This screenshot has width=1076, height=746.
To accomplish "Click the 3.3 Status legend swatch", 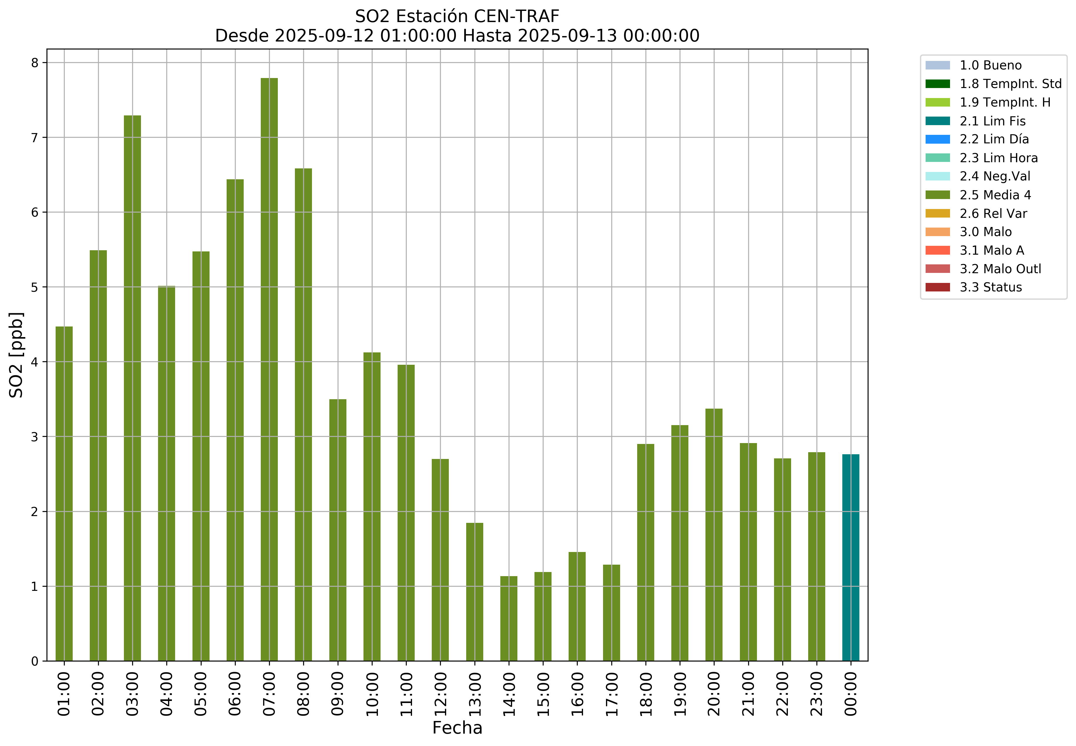I will click(937, 287).
